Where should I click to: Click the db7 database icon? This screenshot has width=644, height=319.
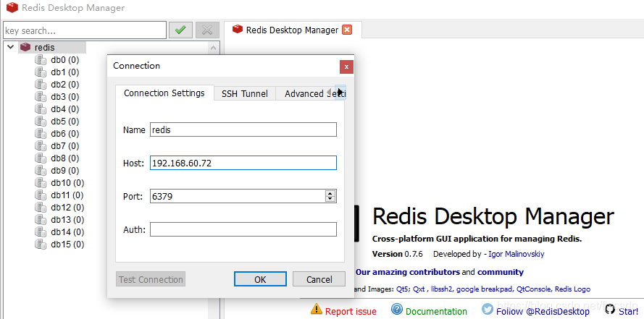click(41, 146)
